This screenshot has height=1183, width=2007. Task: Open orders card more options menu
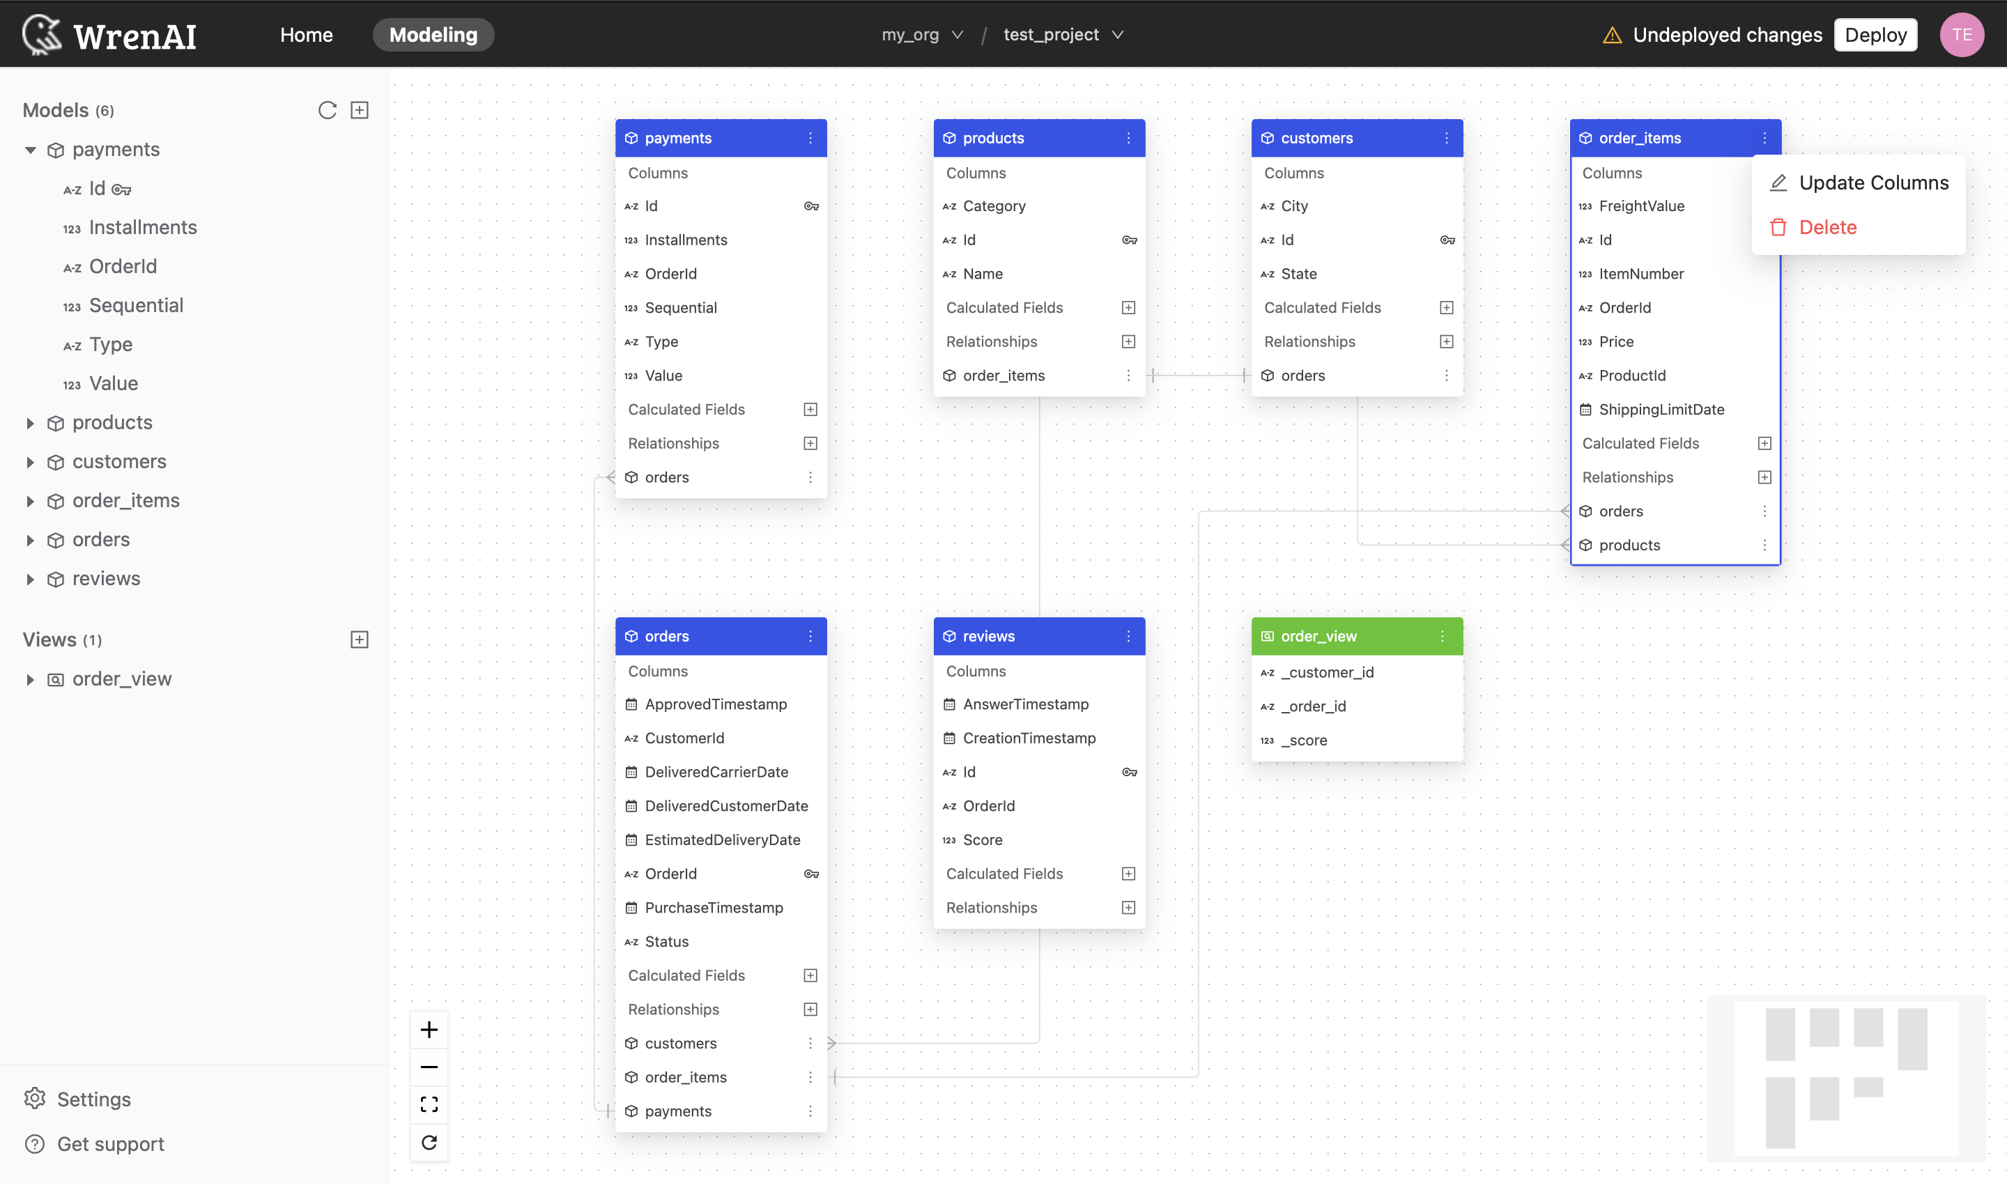(810, 636)
